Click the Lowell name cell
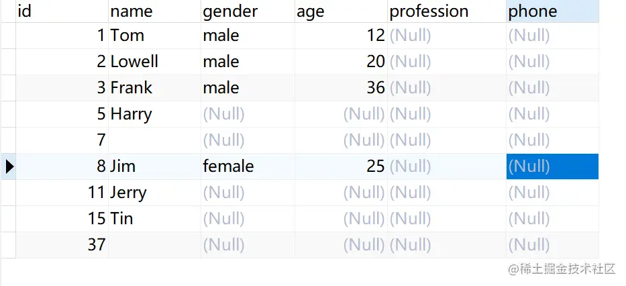 click(x=154, y=62)
